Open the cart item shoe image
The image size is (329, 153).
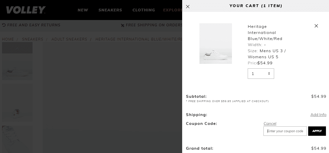(215, 44)
